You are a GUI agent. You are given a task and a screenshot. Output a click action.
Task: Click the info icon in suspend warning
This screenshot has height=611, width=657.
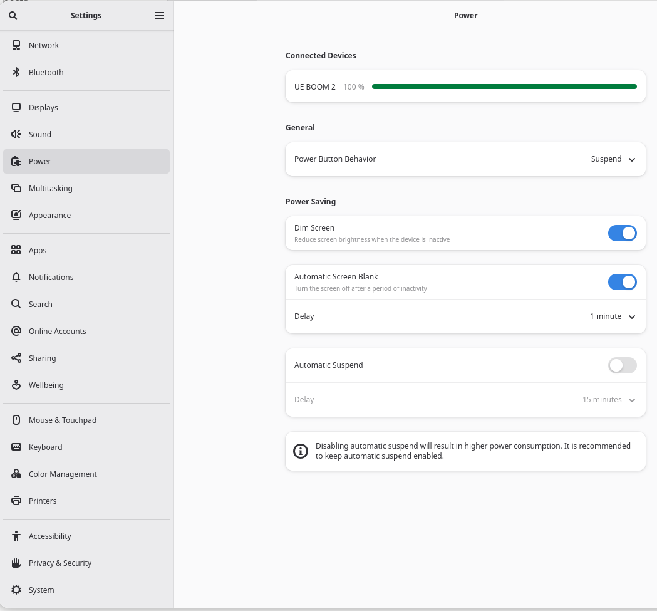click(x=301, y=451)
